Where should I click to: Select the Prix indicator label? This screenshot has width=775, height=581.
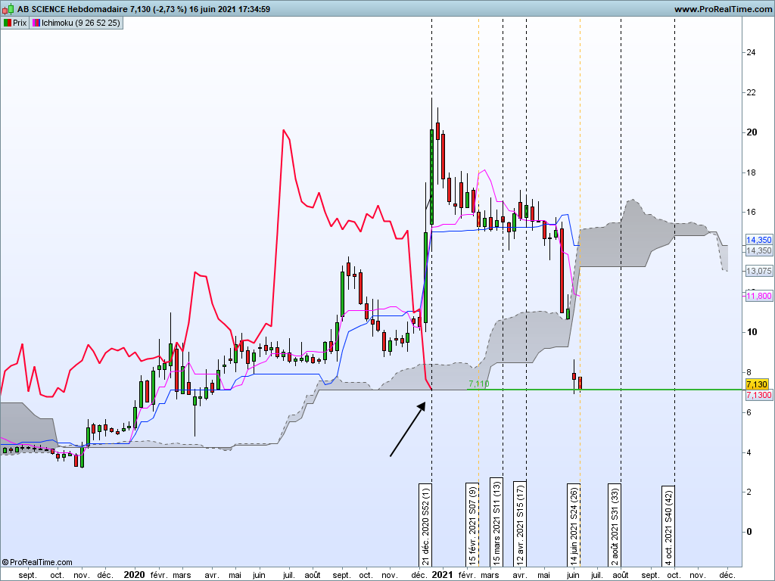[15, 23]
